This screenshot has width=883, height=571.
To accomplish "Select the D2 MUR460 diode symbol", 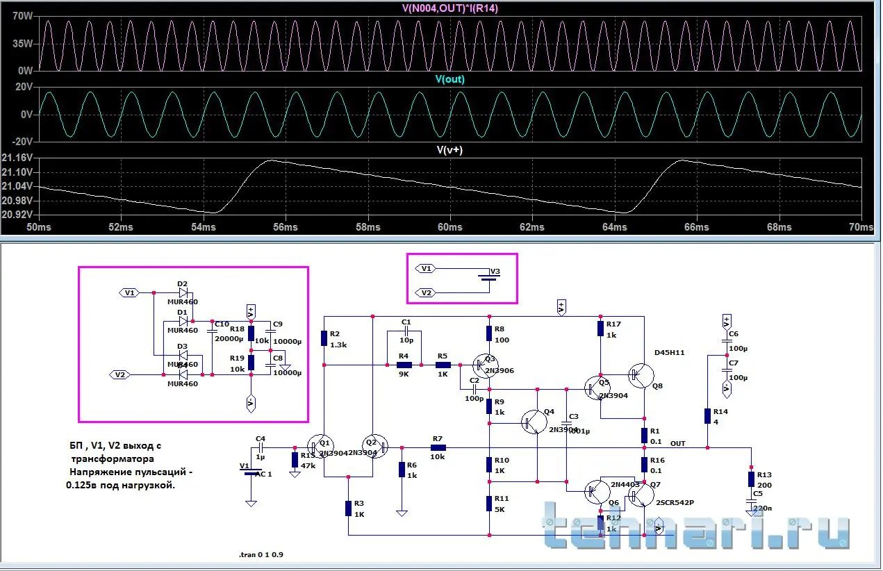I will coord(183,293).
